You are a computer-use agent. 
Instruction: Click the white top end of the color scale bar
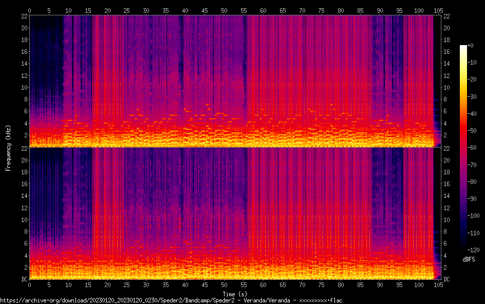pos(463,47)
